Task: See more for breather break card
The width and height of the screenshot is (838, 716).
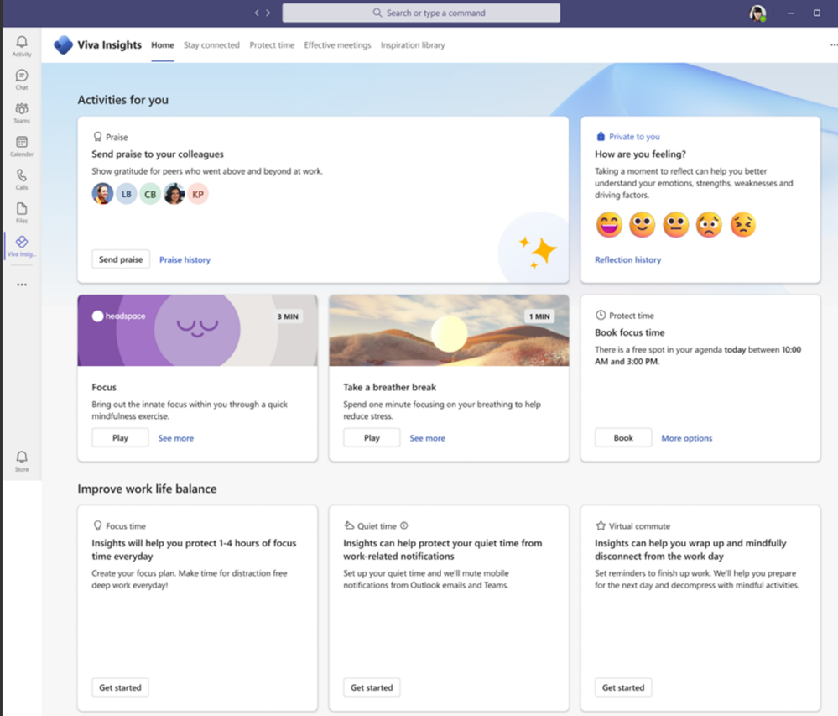Action: (428, 438)
